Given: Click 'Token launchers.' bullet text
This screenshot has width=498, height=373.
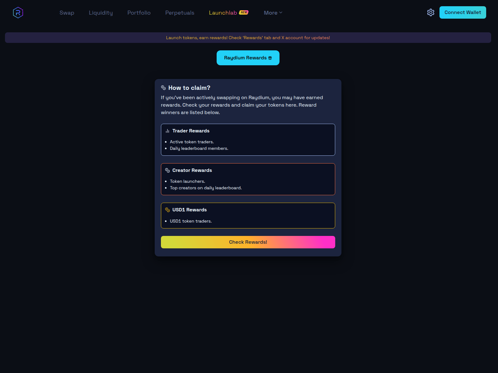Looking at the screenshot, I should pyautogui.click(x=187, y=182).
